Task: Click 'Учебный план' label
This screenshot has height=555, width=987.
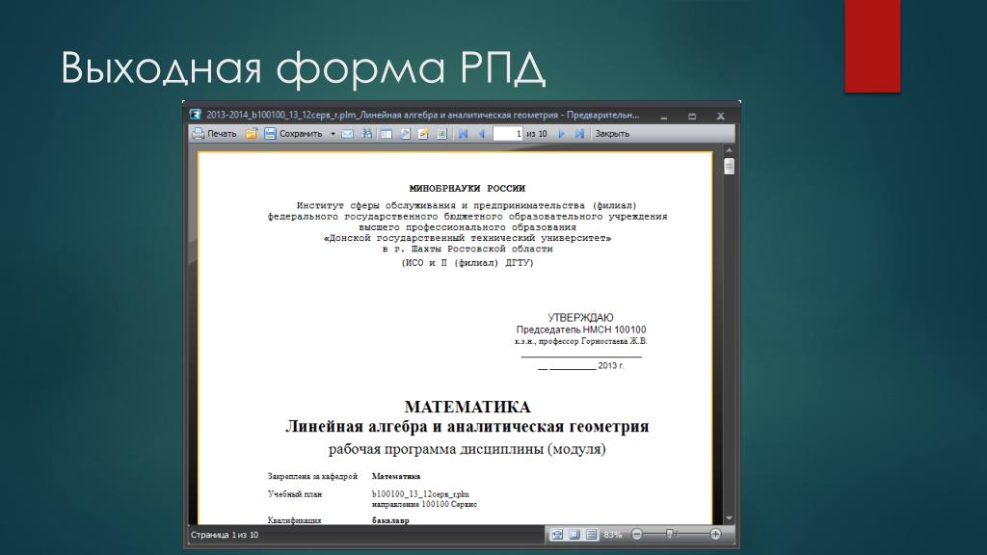Action: pos(295,494)
